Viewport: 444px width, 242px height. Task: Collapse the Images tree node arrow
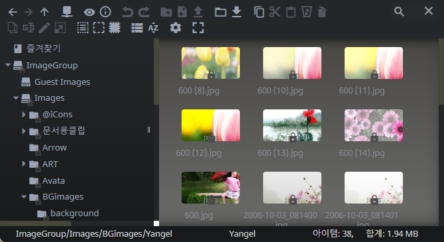point(16,98)
